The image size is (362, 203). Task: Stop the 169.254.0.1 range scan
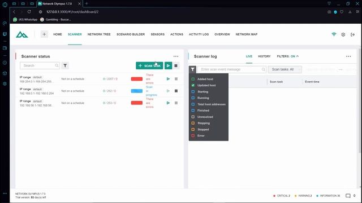[176, 79]
